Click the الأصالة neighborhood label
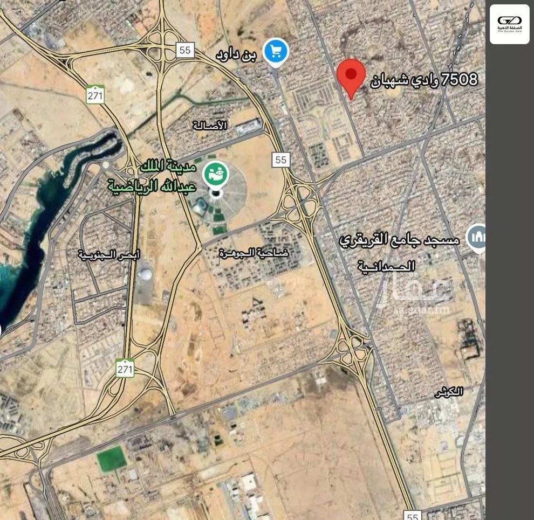Viewport: 534px width, 520px height. point(210,126)
